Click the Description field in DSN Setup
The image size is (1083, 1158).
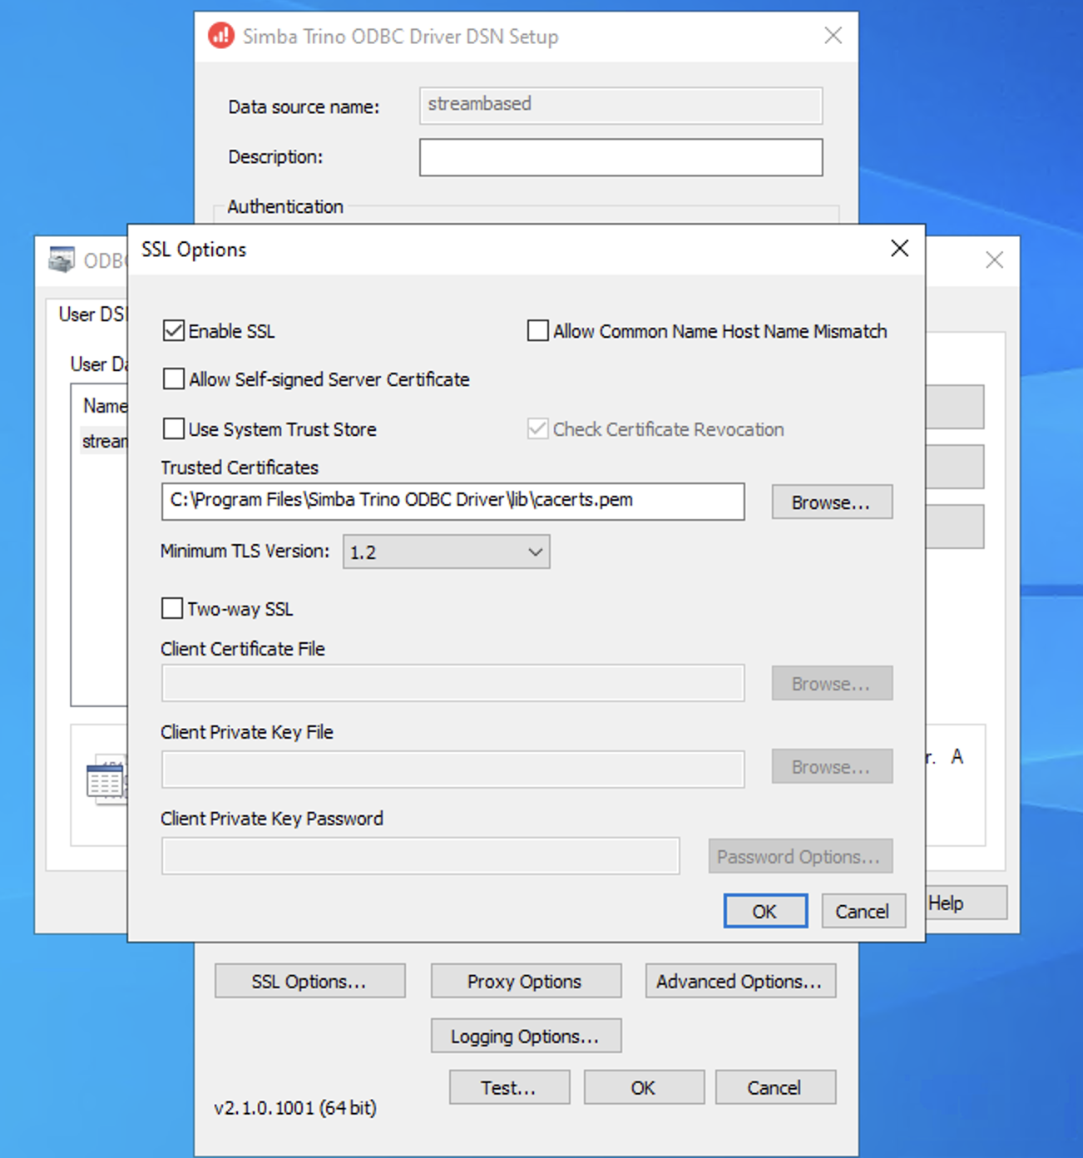[x=621, y=157]
